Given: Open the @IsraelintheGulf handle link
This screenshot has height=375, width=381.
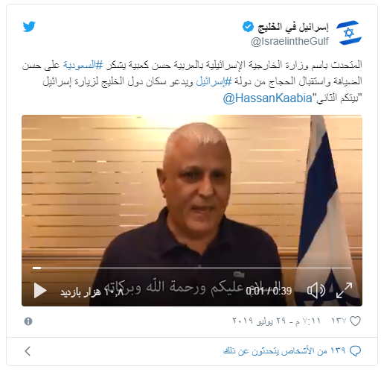Looking at the screenshot, I should pyautogui.click(x=289, y=41).
